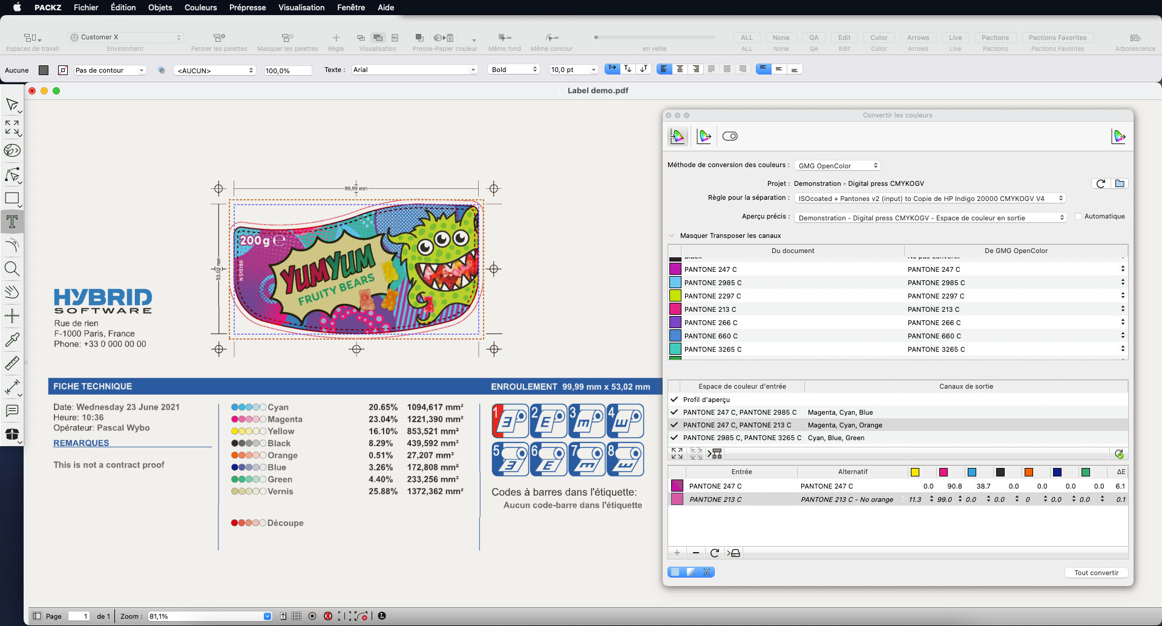1162x626 pixels.
Task: Open the Règle pour la séparation dropdown
Action: point(930,198)
